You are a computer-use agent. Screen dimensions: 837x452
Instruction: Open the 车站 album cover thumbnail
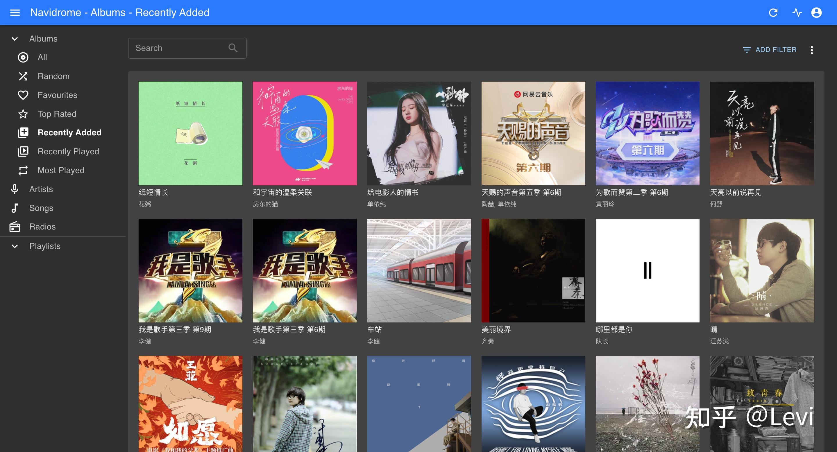tap(419, 270)
